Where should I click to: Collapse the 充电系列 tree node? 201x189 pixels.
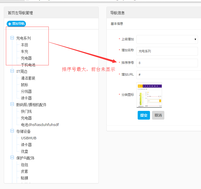coord(12,38)
